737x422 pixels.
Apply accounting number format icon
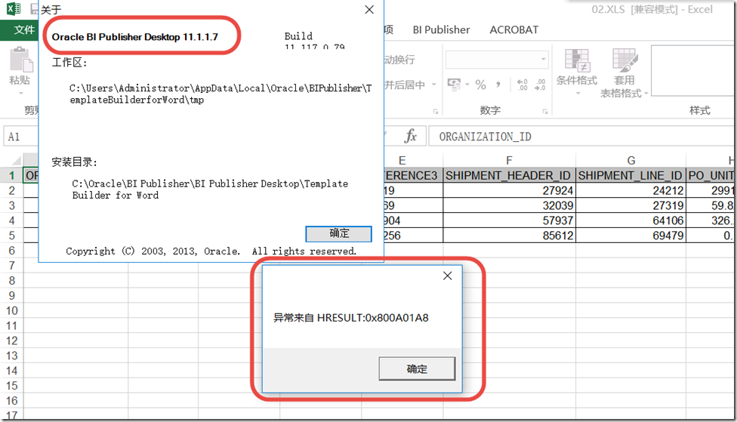(x=454, y=85)
